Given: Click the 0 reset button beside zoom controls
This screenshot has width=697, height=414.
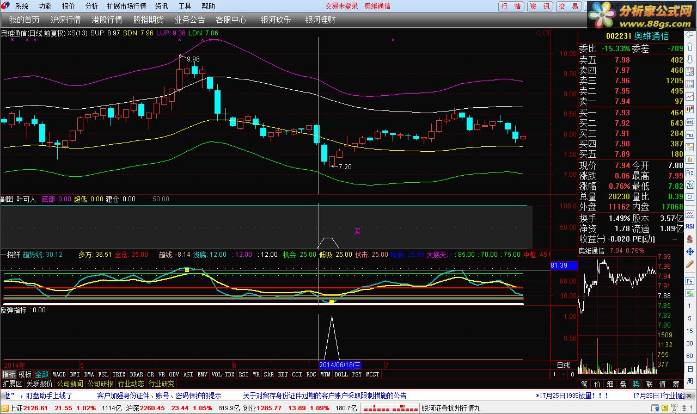Looking at the screenshot, I should point(572,374).
